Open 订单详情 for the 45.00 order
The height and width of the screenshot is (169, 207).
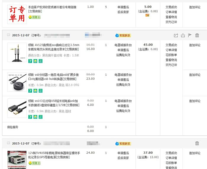pyautogui.click(x=171, y=50)
